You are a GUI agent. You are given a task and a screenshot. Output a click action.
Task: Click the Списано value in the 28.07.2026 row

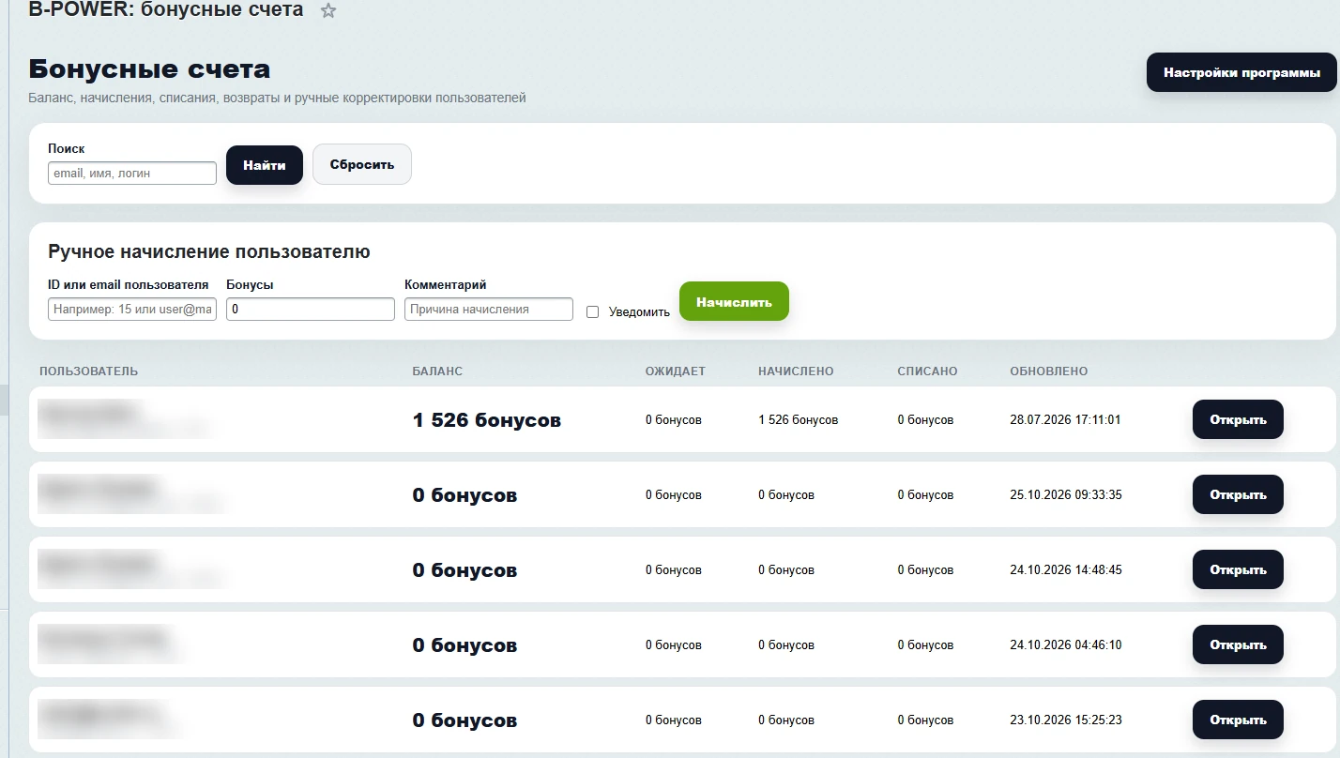925,420
